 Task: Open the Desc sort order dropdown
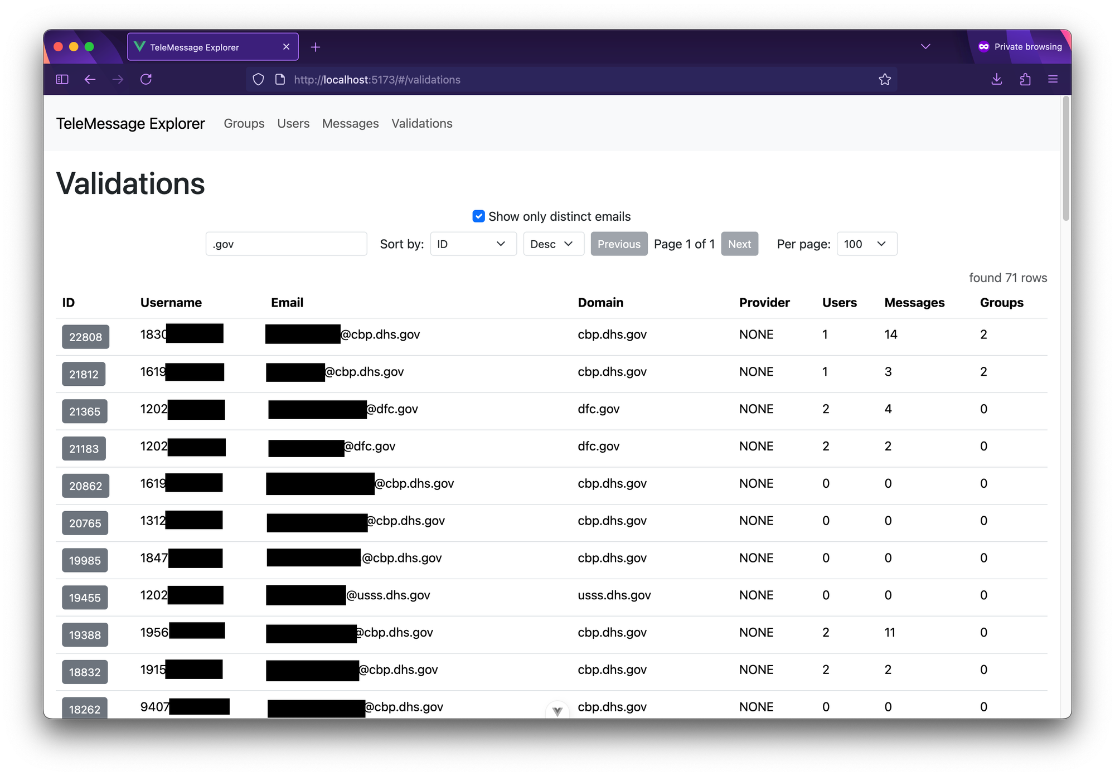point(553,244)
